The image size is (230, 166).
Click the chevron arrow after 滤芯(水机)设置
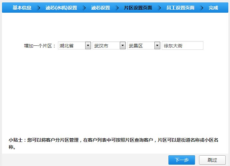coord(84,8)
